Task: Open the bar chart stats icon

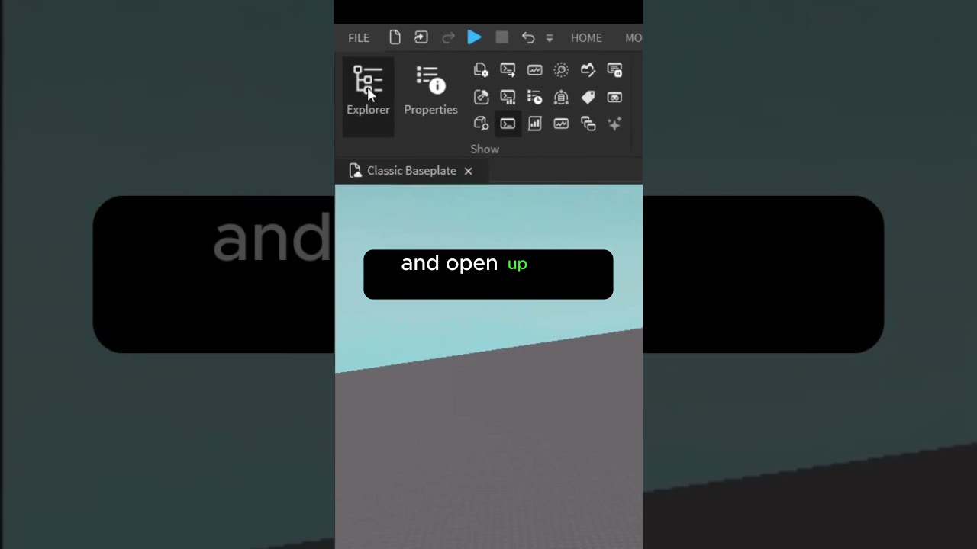Action: pyautogui.click(x=534, y=124)
